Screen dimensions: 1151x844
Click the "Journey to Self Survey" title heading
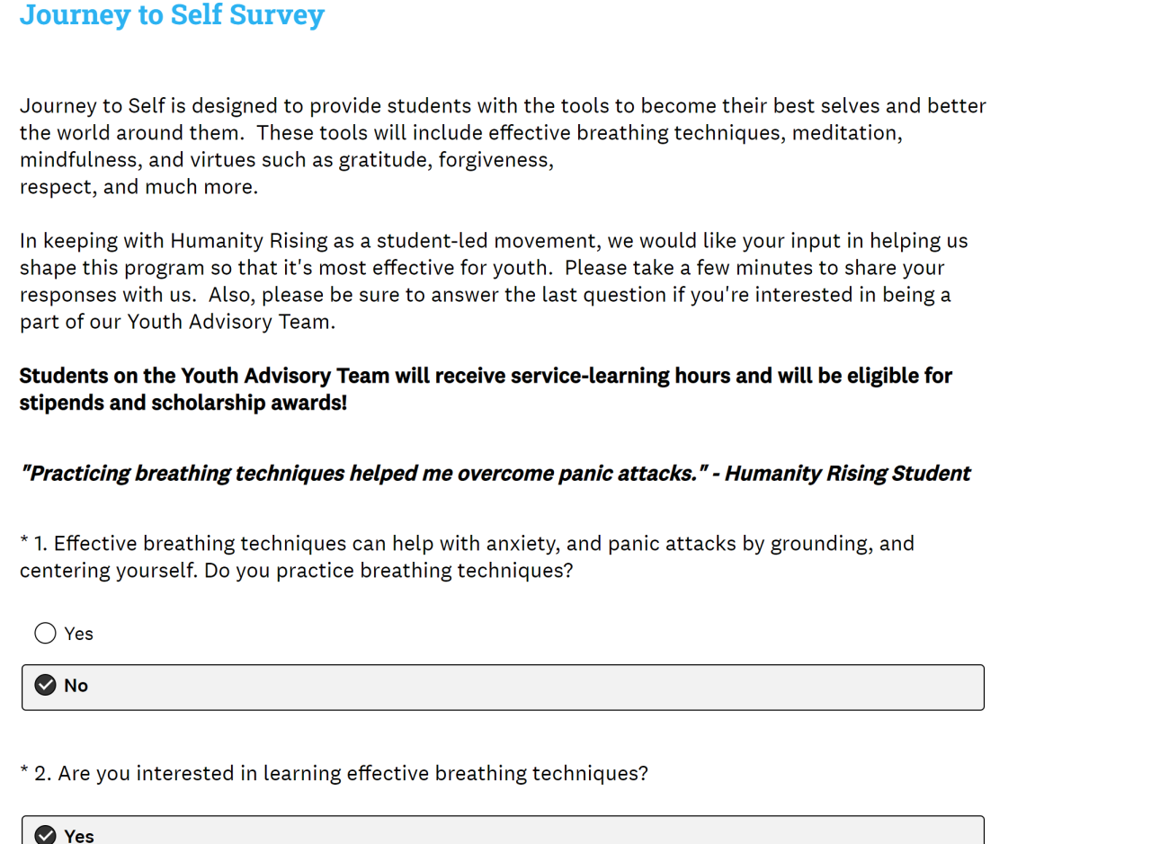pyautogui.click(x=172, y=15)
